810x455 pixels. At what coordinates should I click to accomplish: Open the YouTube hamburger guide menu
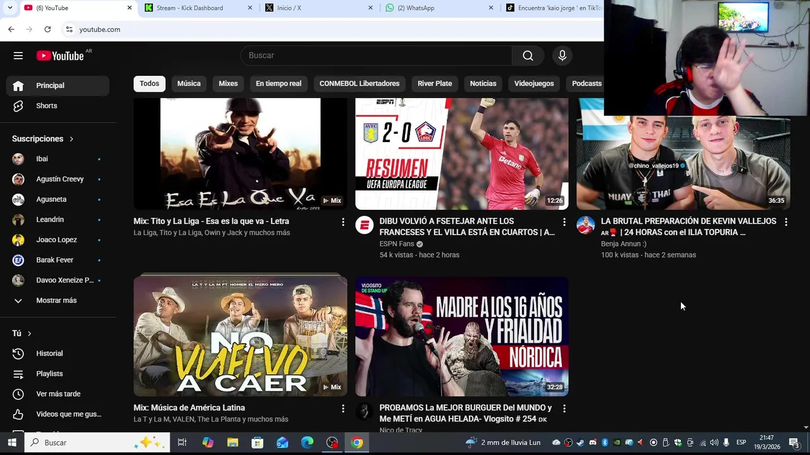tap(18, 56)
